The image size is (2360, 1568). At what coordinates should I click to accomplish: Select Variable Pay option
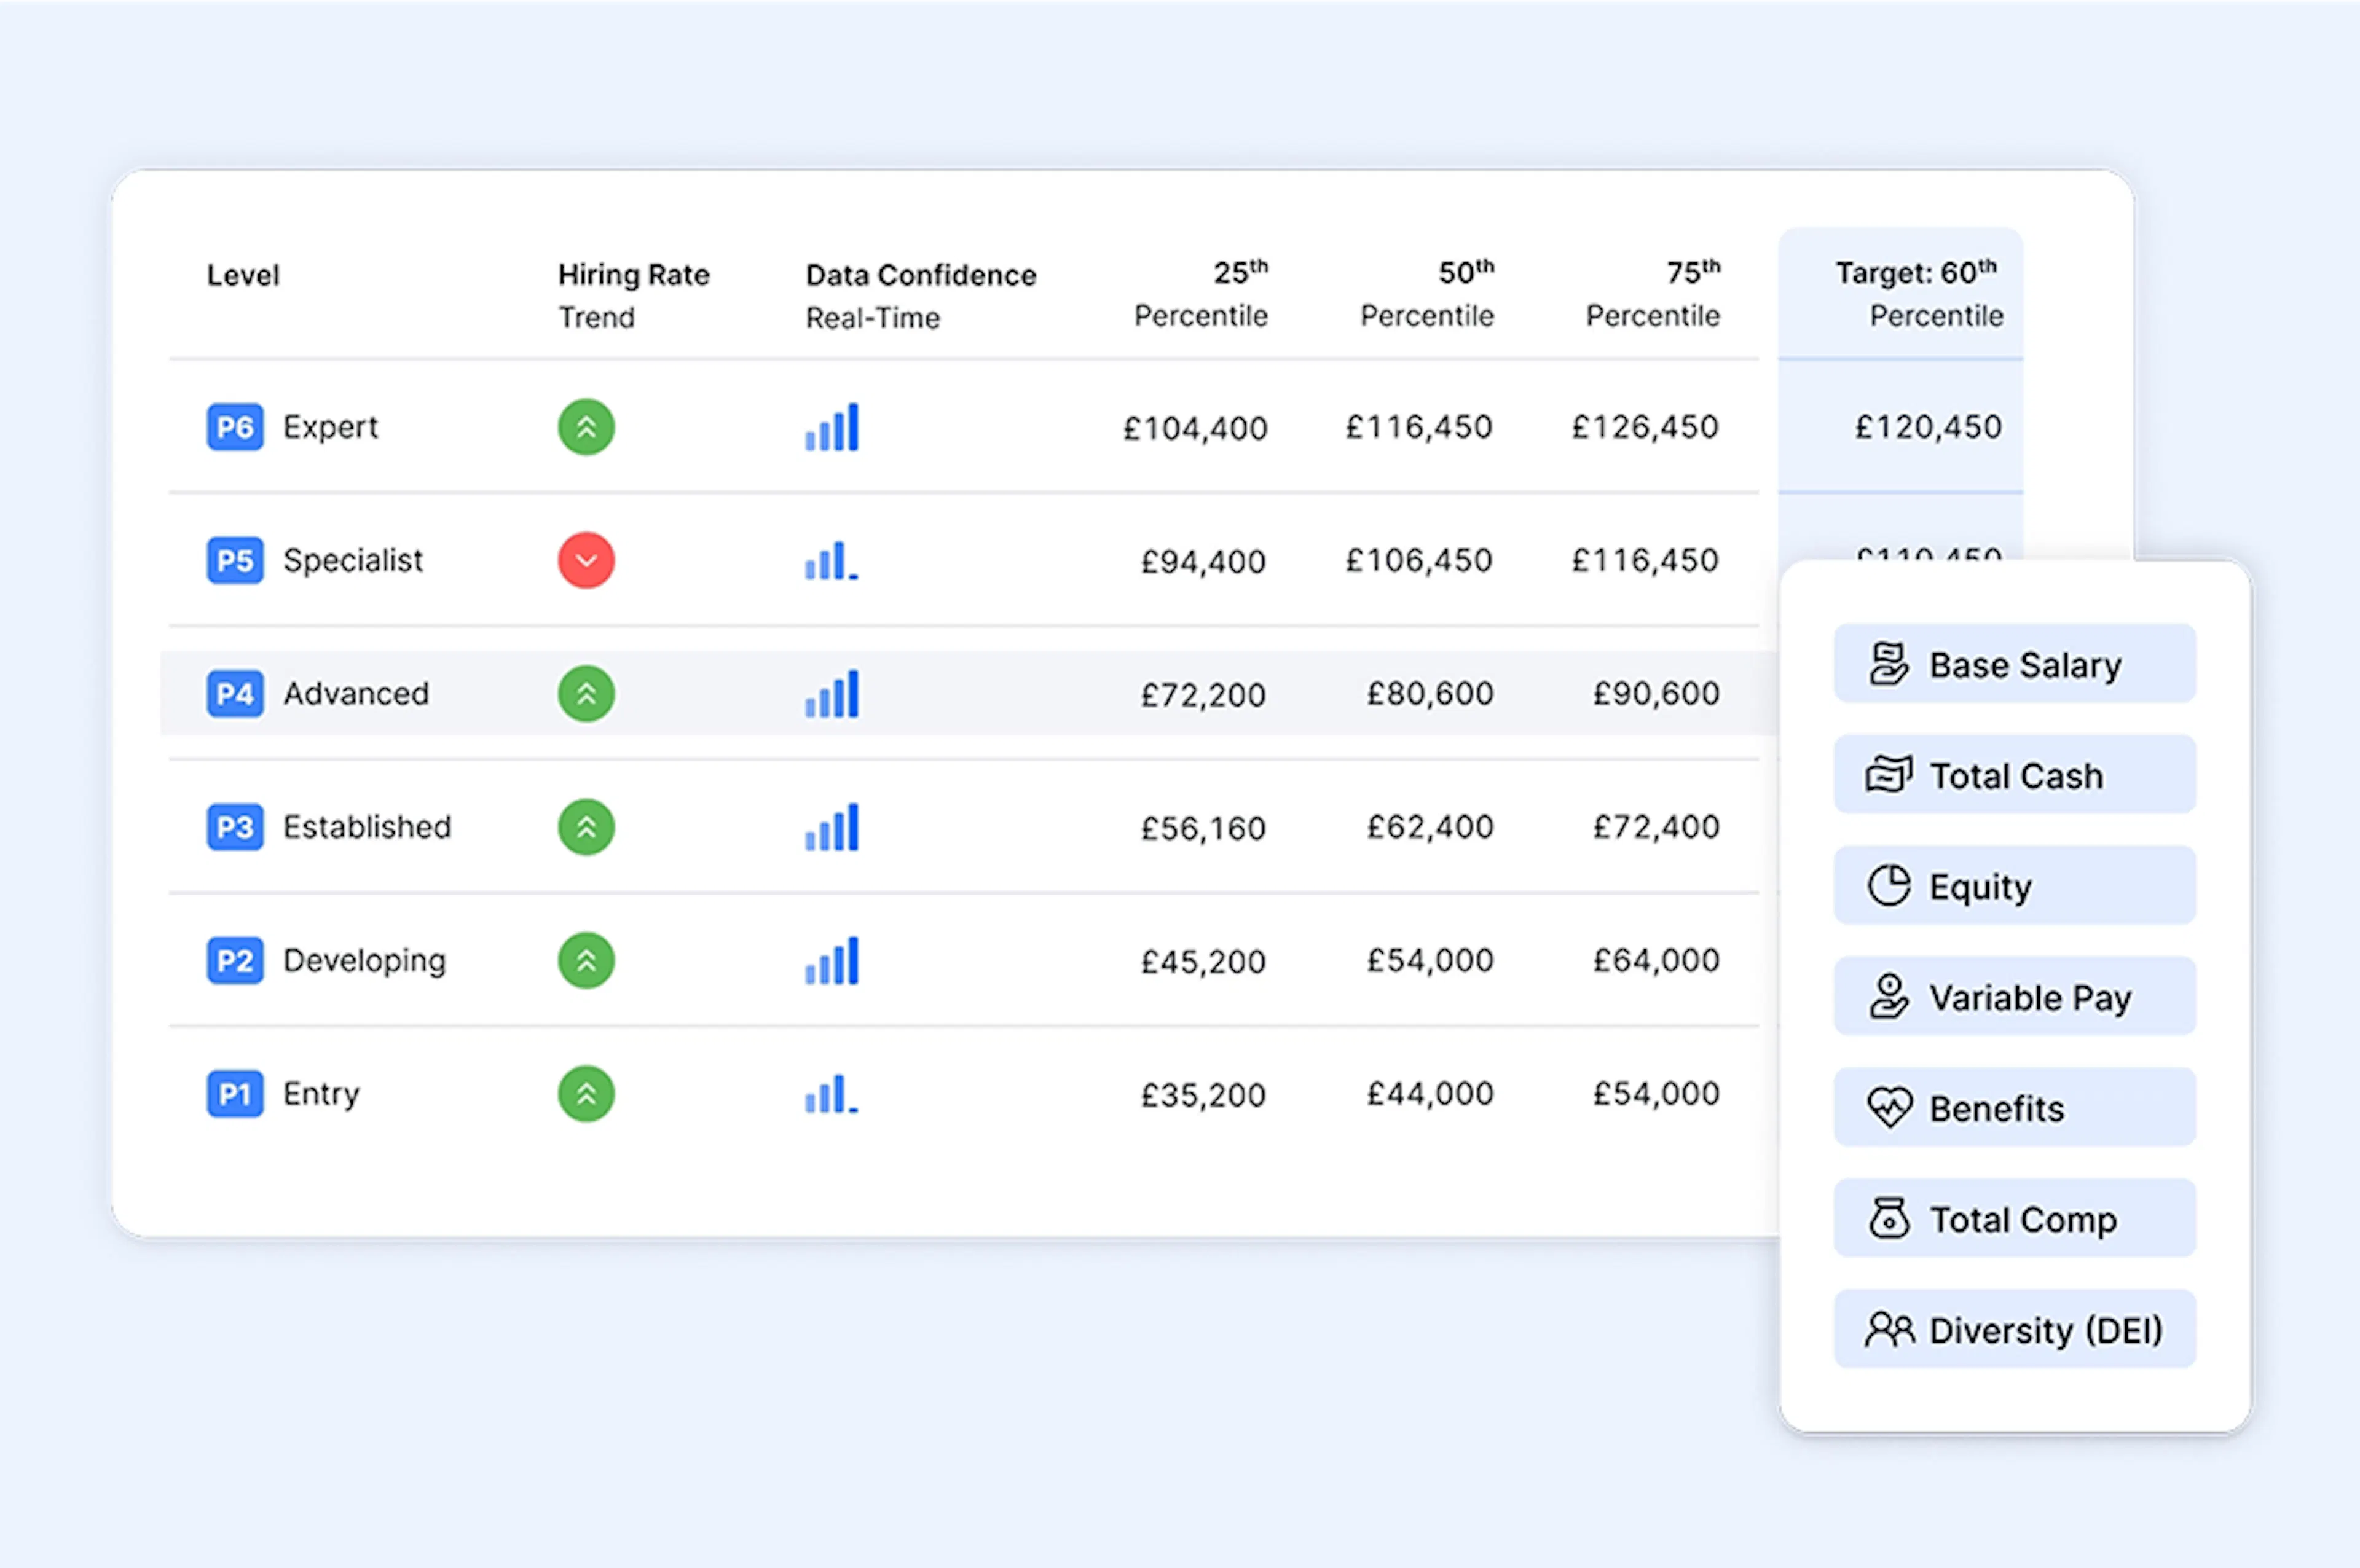(x=2014, y=997)
